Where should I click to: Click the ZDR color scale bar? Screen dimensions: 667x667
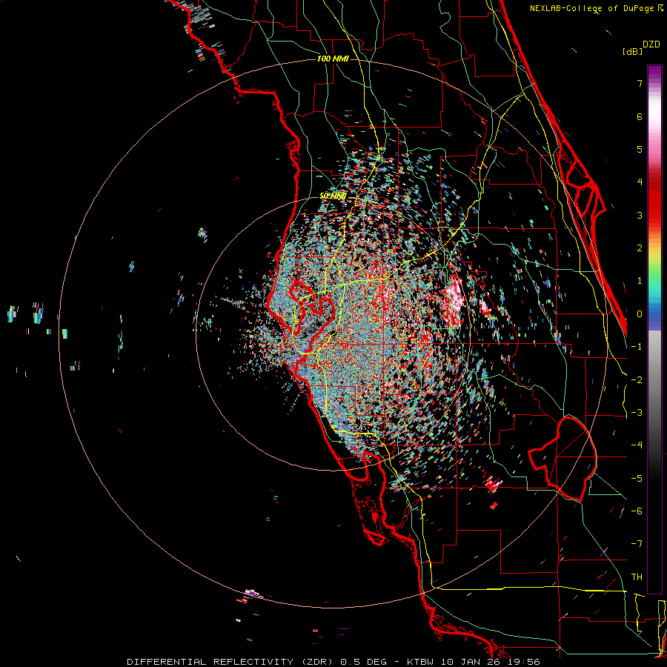click(654, 329)
